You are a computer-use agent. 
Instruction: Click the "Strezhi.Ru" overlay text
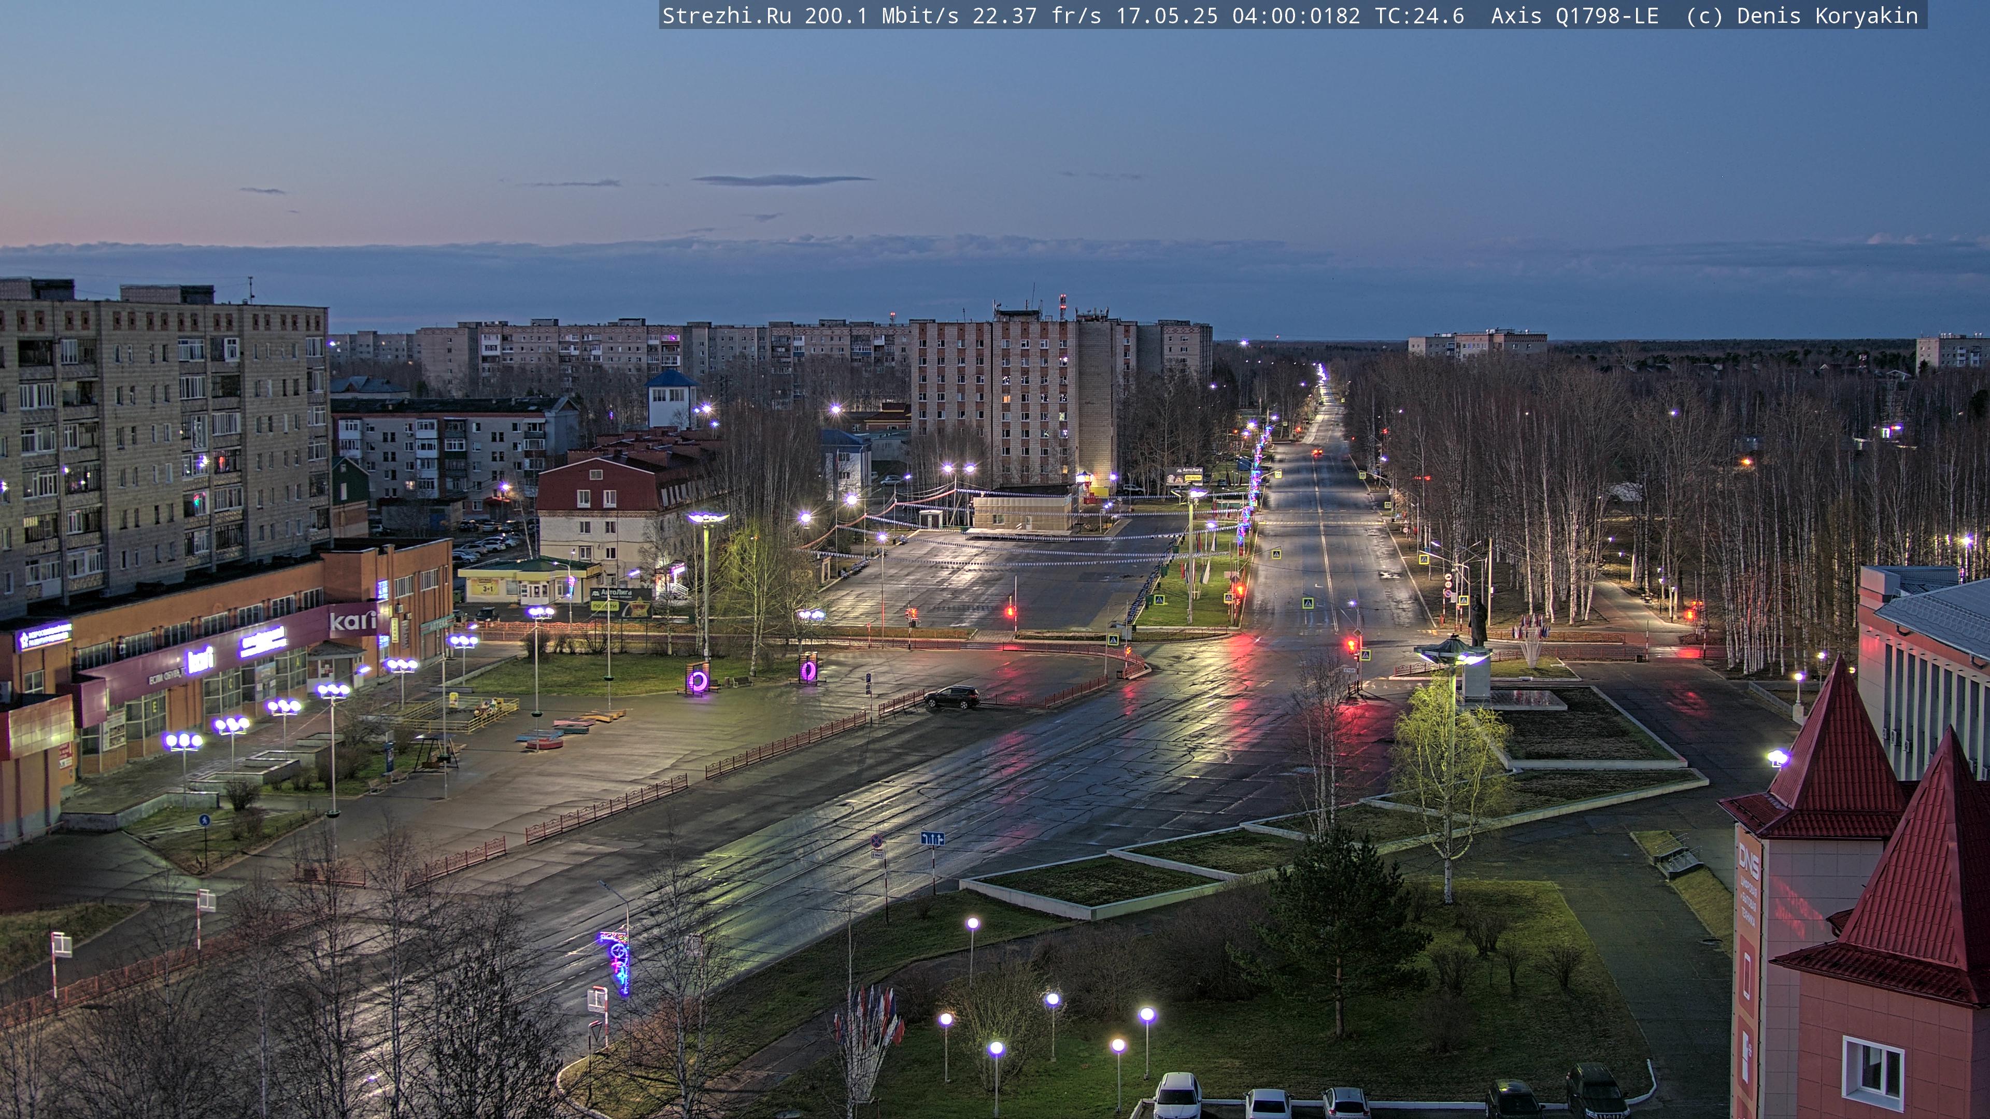click(727, 16)
